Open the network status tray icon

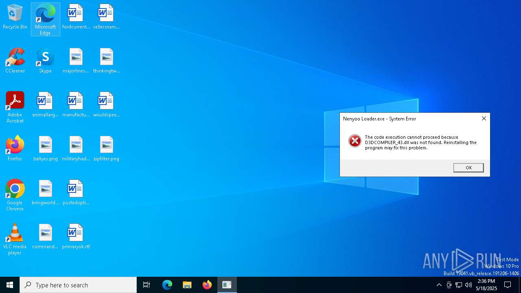[459, 285]
